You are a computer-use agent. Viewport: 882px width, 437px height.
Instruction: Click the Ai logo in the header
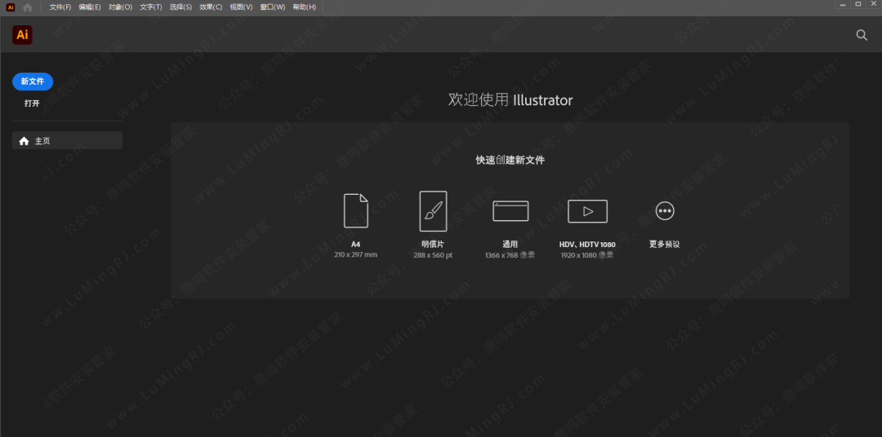point(23,35)
